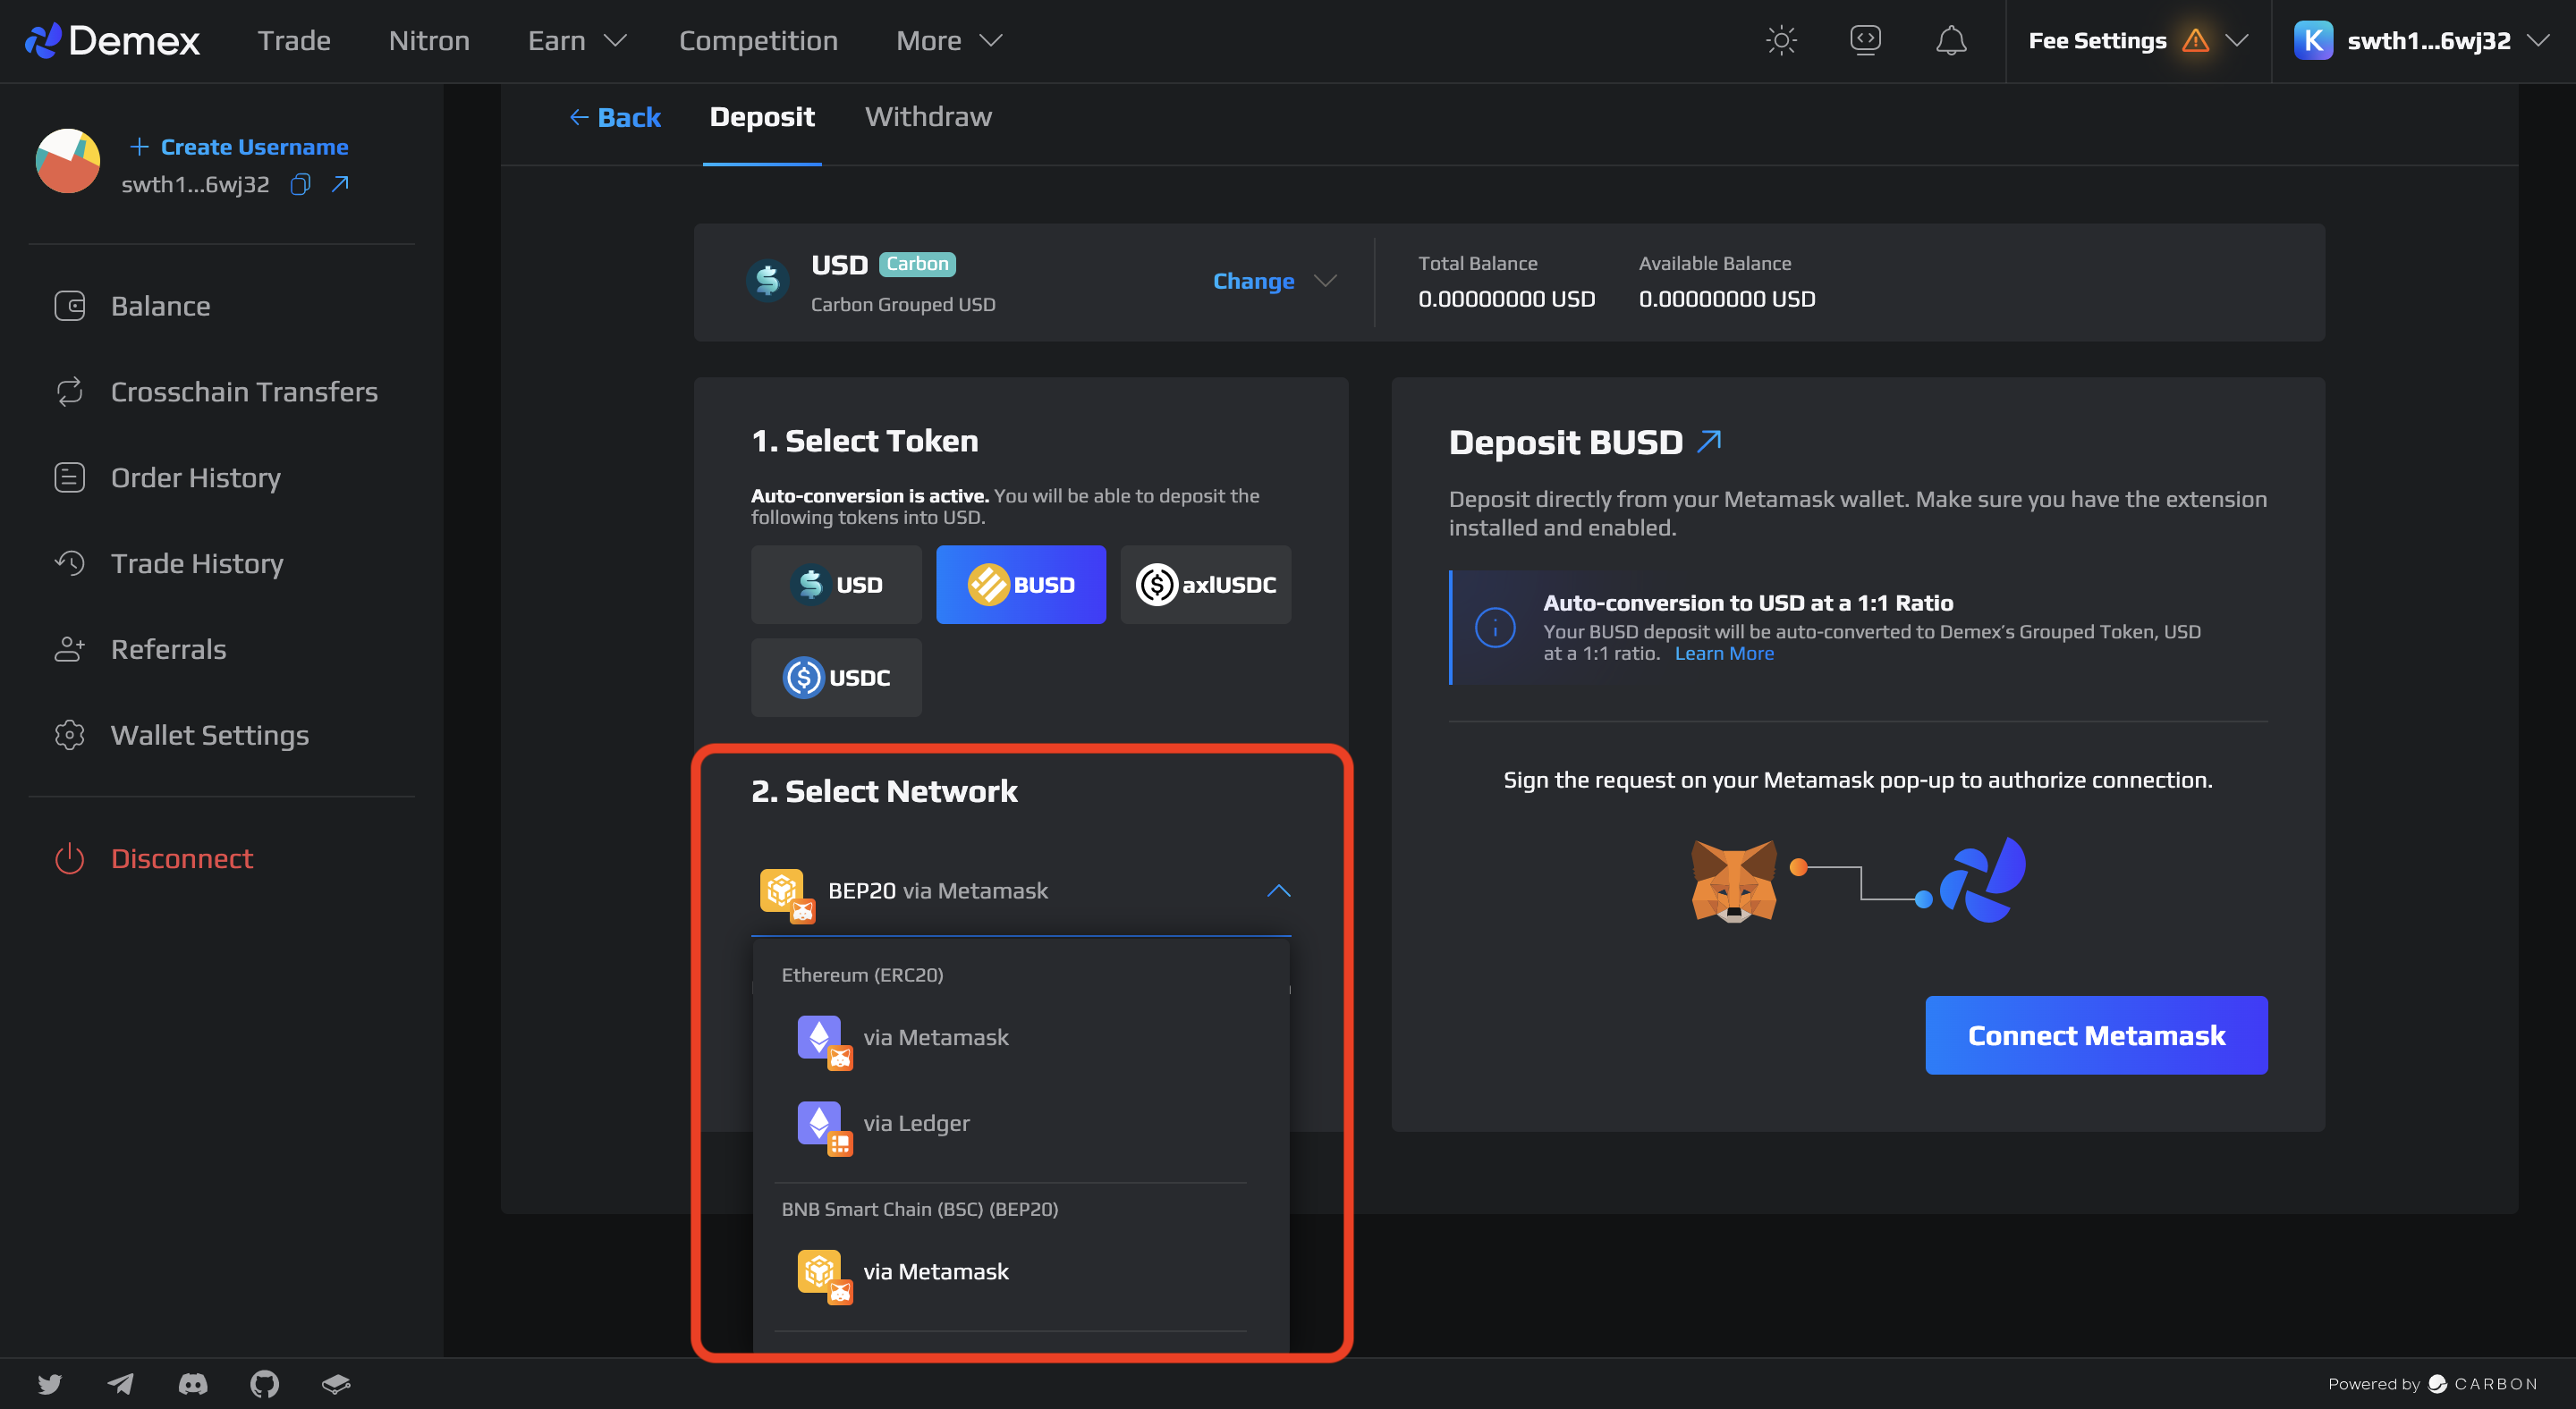
Task: Select USDC token option
Action: (x=836, y=678)
